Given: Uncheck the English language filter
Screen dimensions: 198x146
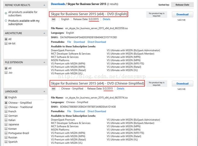Looking at the screenshot, I should coord(6,97).
